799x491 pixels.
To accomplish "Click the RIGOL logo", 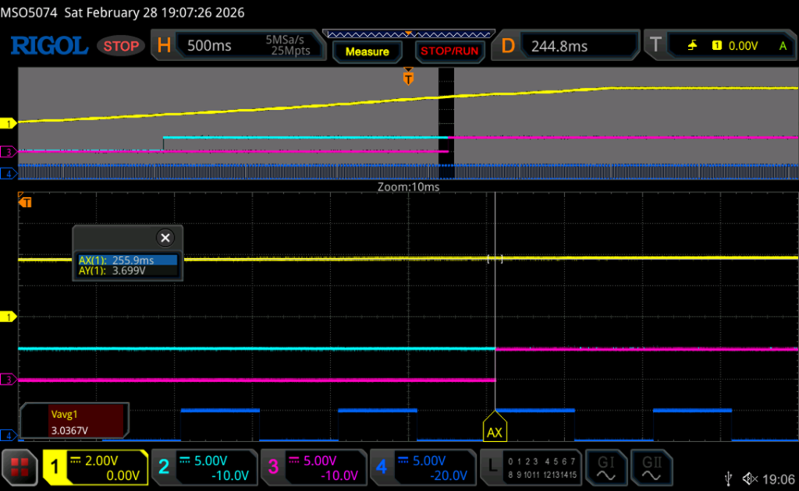I will pyautogui.click(x=48, y=46).
